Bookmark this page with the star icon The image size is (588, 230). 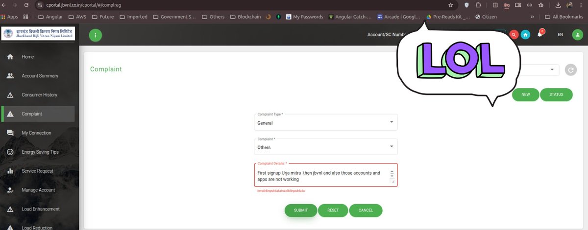450,5
